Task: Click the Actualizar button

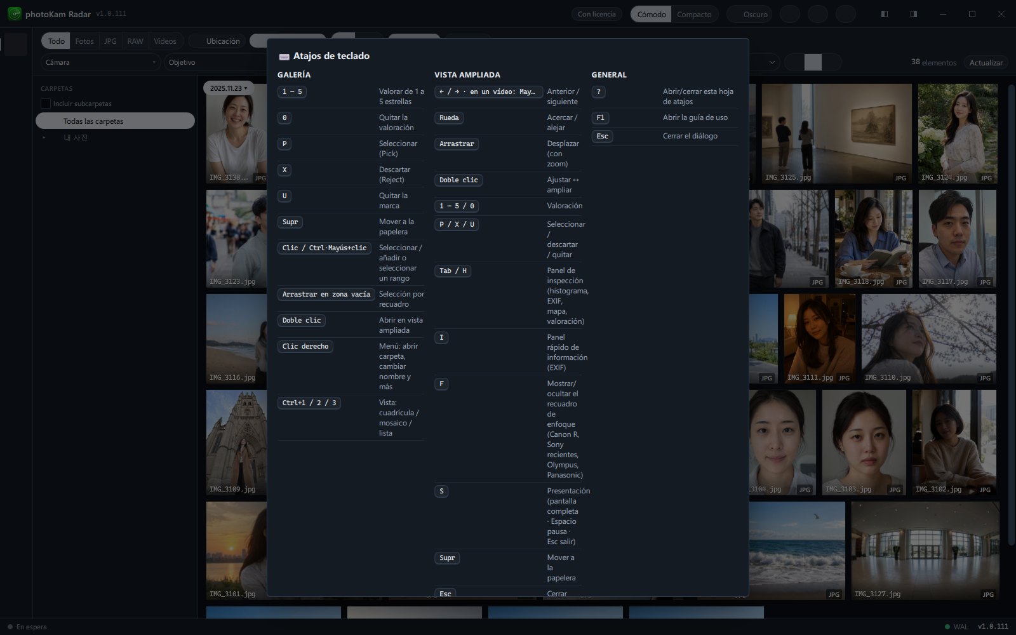Action: (986, 62)
